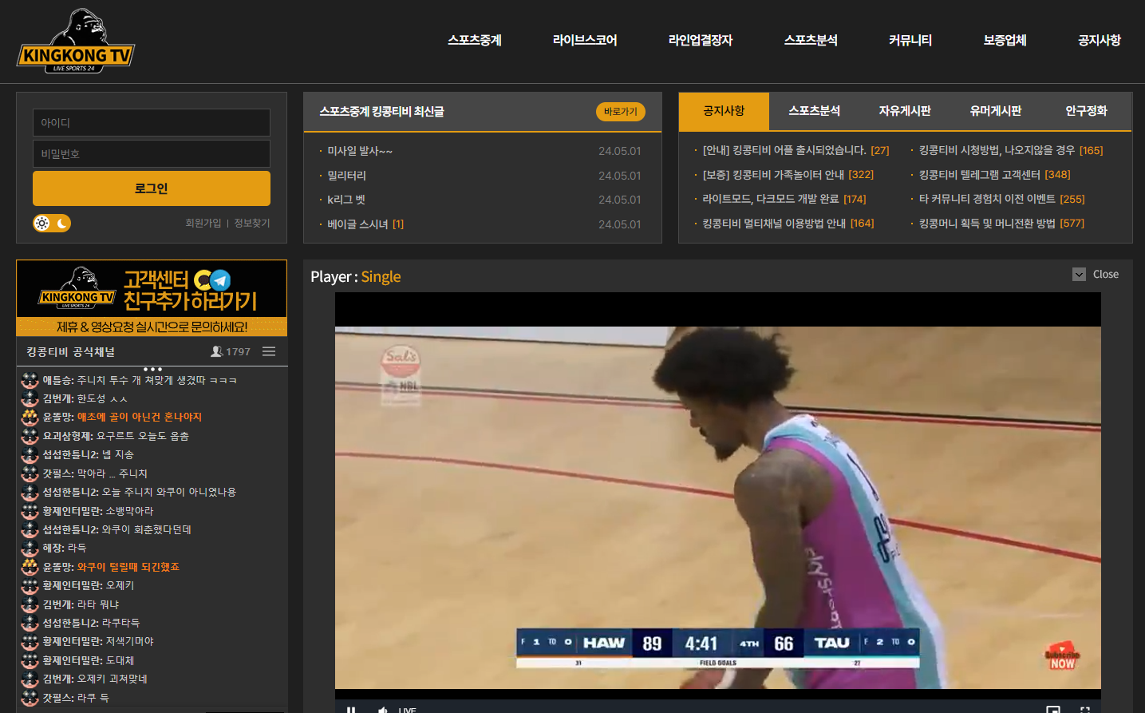This screenshot has height=713, width=1145.
Task: Open the 보증업체 menu
Action: pyautogui.click(x=1005, y=40)
